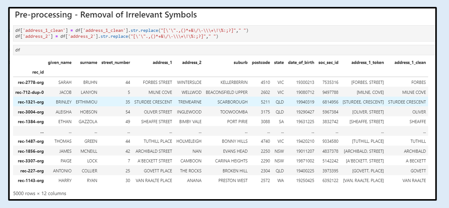
Task: Click the token [MILNE, COVE]
Action: [370, 92]
